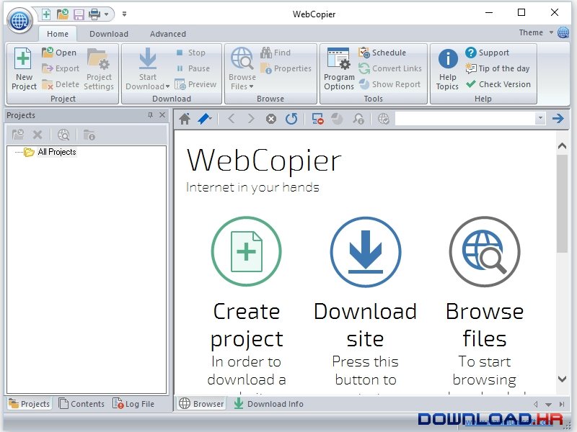Click browse globe icon in Projects panel toolbar
This screenshot has height=432, width=577.
[63, 135]
